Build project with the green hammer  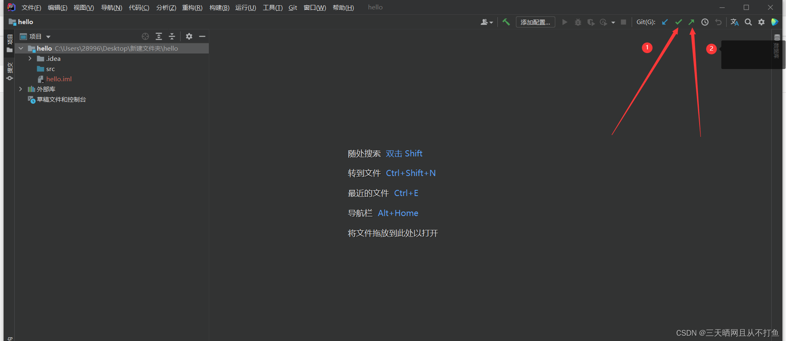[x=506, y=22]
